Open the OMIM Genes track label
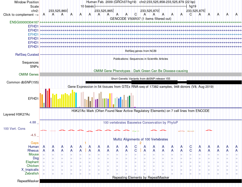The image size is (242, 187). [29, 75]
